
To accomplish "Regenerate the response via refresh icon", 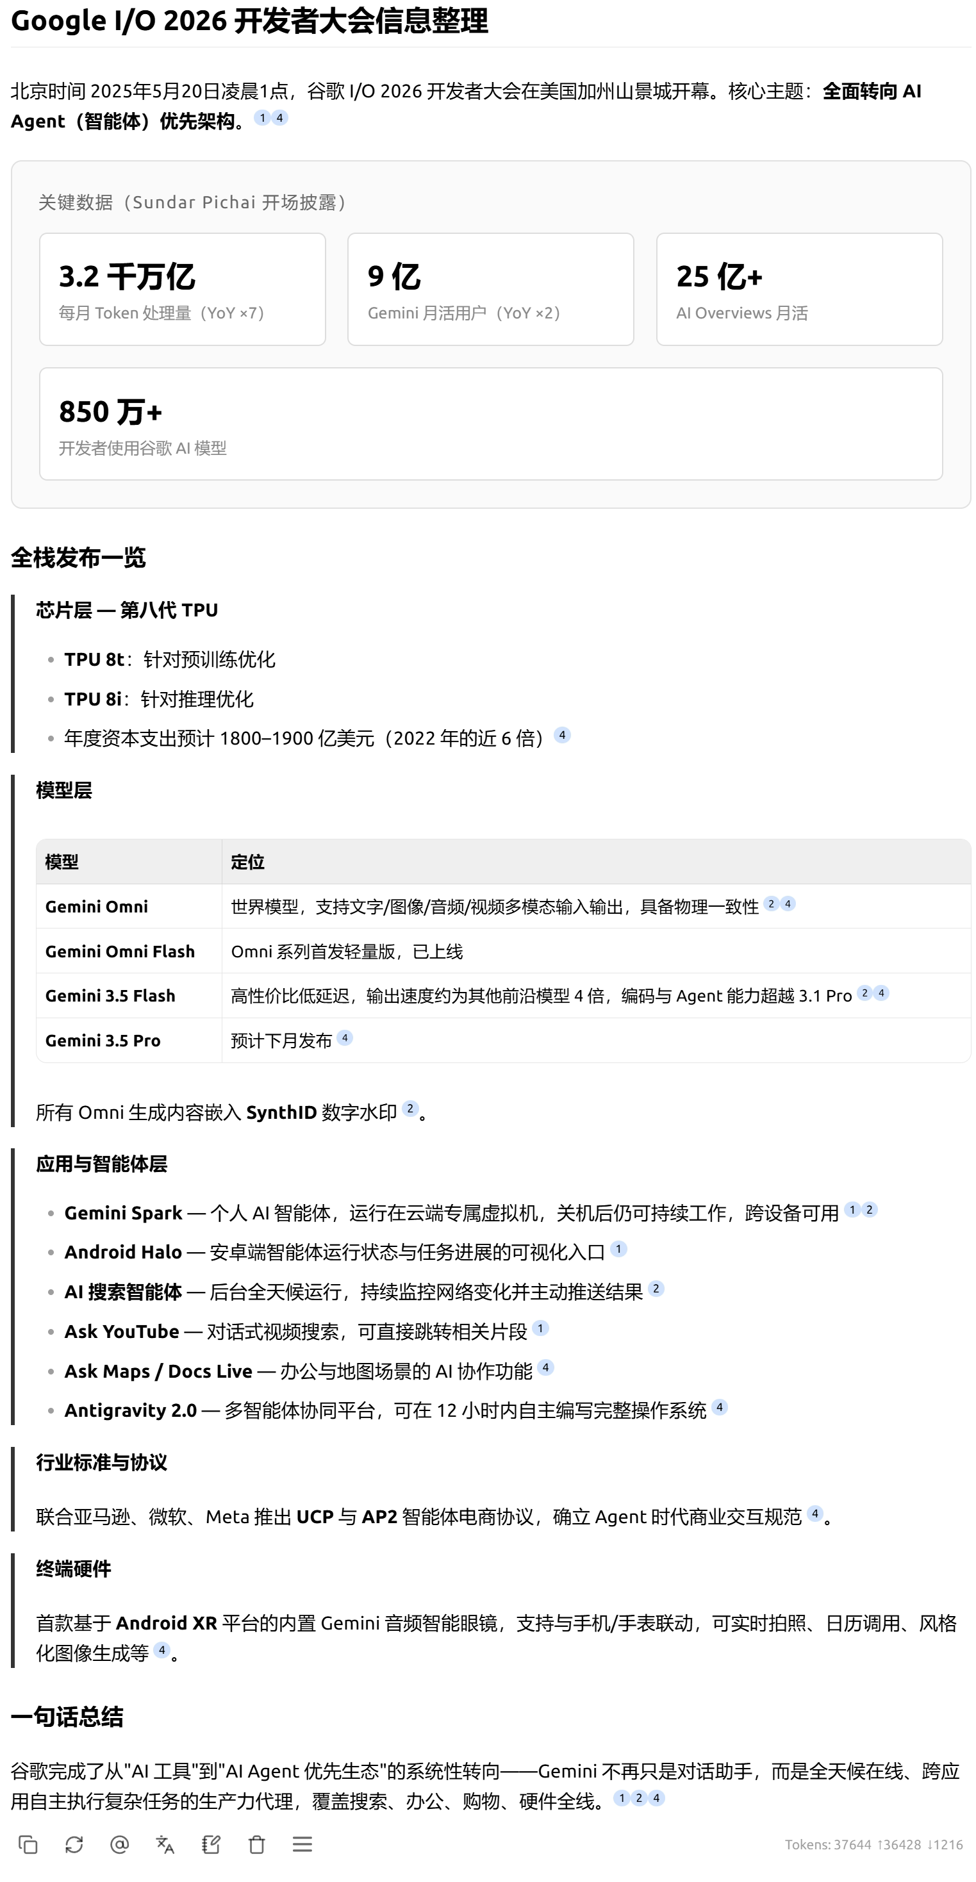I will (x=74, y=1845).
